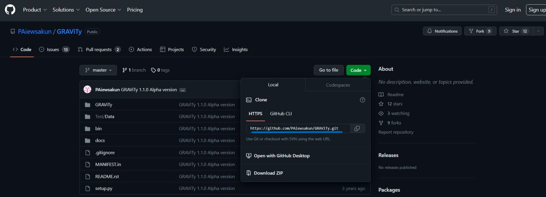Click the Sign up button
The width and height of the screenshot is (546, 197).
[536, 10]
